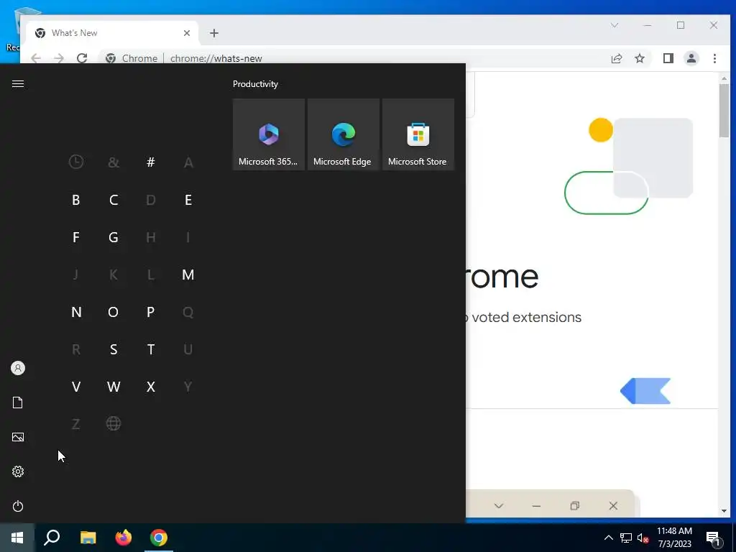The height and width of the screenshot is (552, 736).
Task: Open a new Chrome tab
Action: [214, 33]
